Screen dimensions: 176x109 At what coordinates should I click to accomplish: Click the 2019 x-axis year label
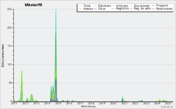point(102,103)
